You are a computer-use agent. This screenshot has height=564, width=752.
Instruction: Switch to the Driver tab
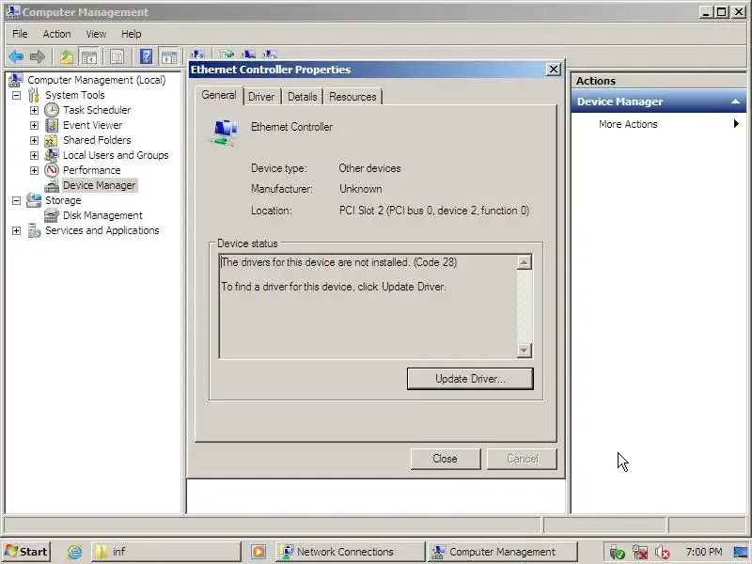click(261, 97)
